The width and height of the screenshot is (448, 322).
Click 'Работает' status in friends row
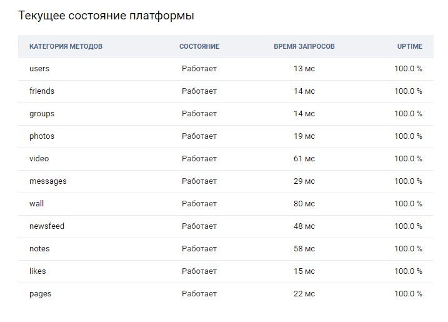pos(199,91)
